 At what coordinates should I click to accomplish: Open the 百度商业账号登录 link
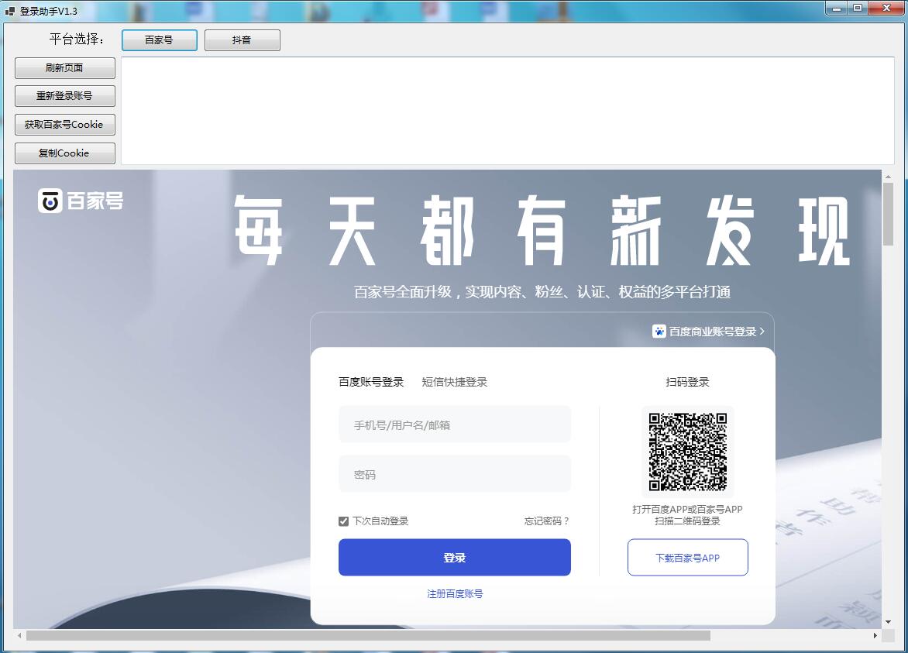709,331
